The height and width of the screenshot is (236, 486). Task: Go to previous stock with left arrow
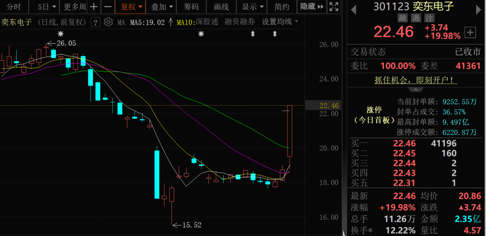353,10
